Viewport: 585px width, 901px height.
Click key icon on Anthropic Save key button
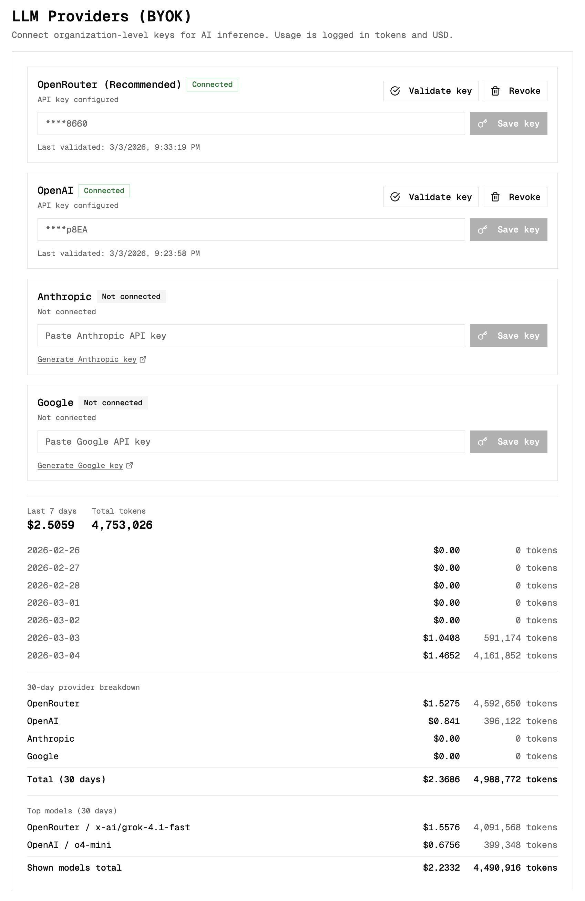point(482,336)
